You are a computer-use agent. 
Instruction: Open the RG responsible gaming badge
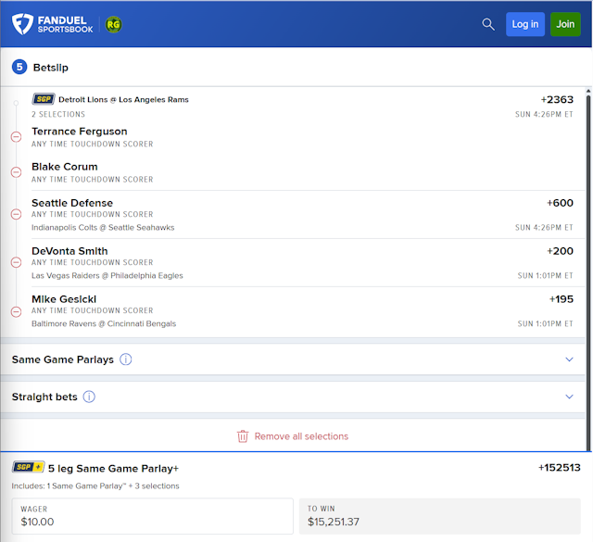point(114,24)
